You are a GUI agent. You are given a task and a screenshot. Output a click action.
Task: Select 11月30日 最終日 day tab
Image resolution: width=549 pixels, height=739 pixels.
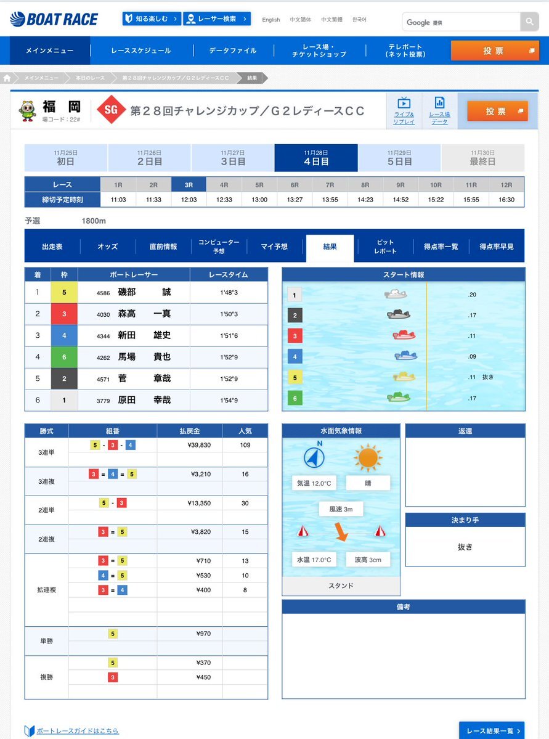pyautogui.click(x=483, y=158)
